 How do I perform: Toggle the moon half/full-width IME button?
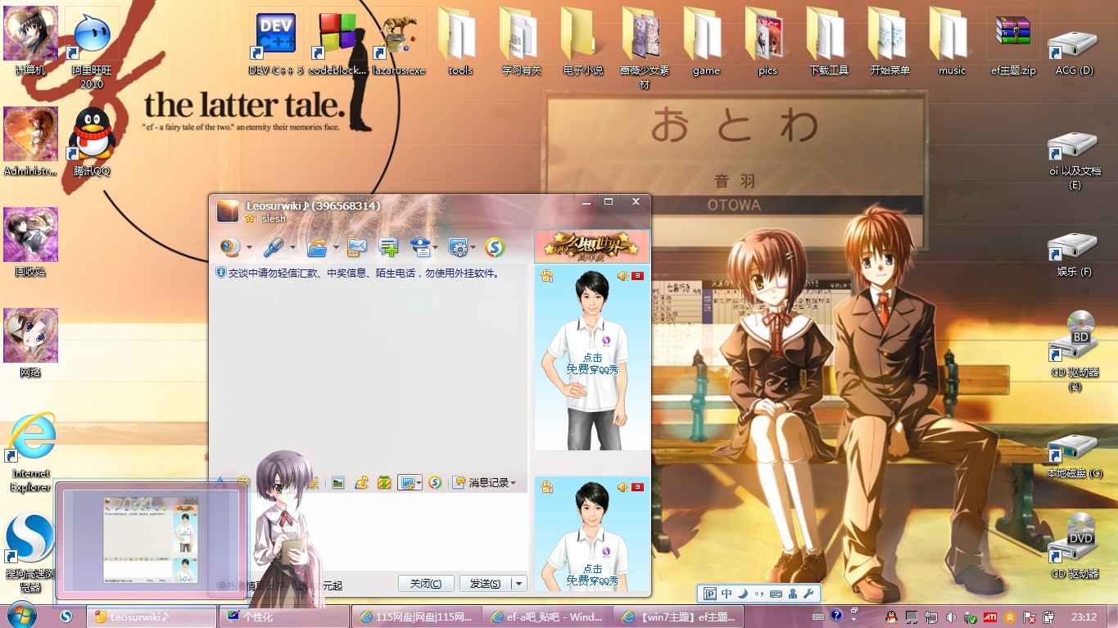click(743, 594)
